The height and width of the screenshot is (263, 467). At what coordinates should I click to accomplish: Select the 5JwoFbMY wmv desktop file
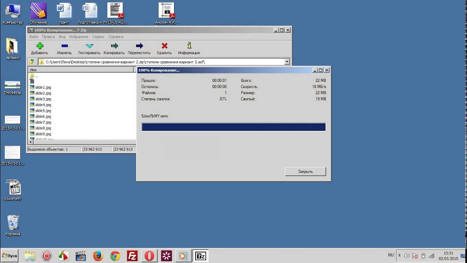(13, 190)
